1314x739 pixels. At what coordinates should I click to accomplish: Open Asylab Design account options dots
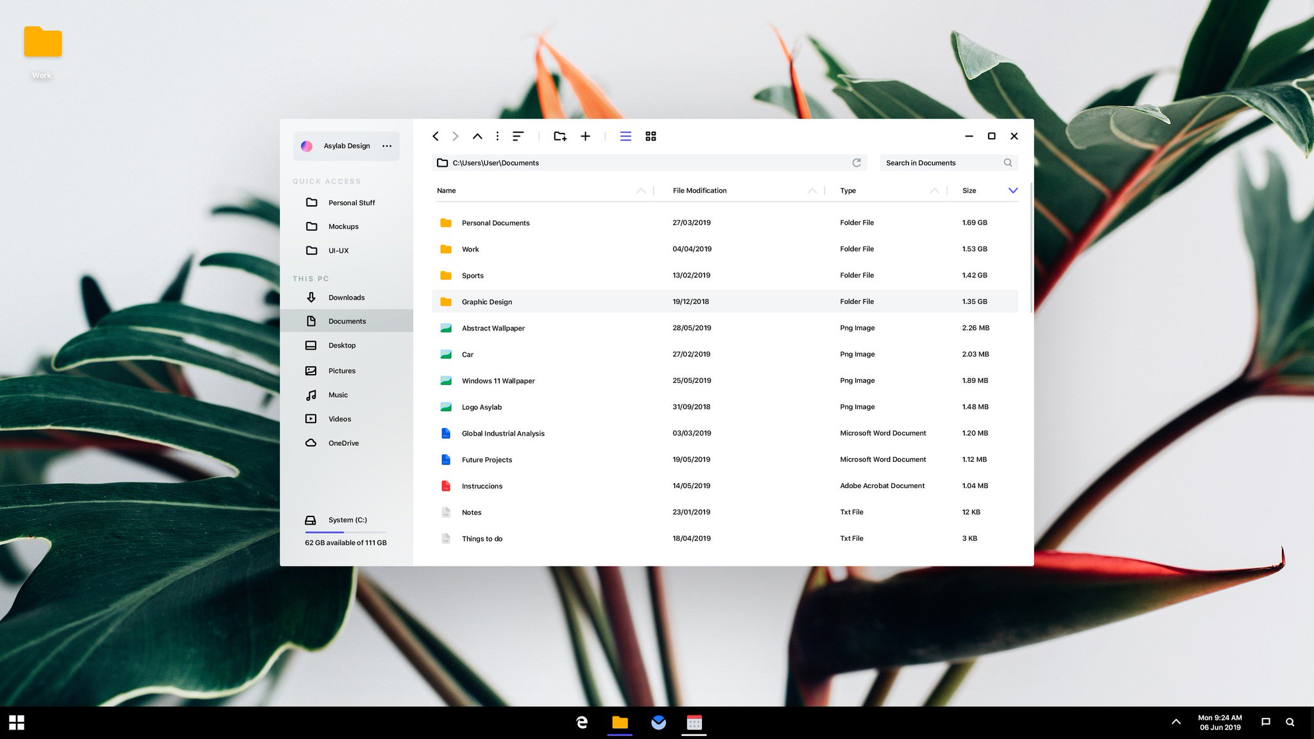[x=387, y=146]
